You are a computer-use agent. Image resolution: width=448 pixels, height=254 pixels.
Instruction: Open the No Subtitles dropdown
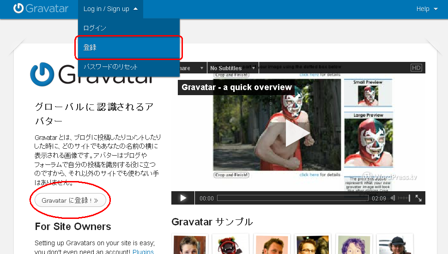click(x=233, y=68)
